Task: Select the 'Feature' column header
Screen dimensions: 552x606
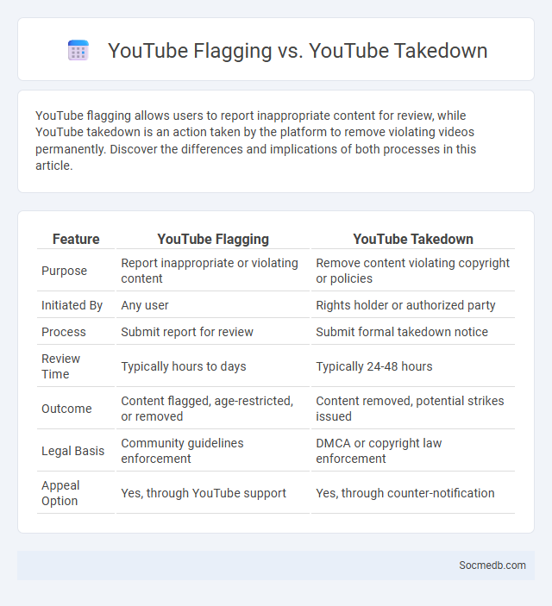Action: [76, 240]
